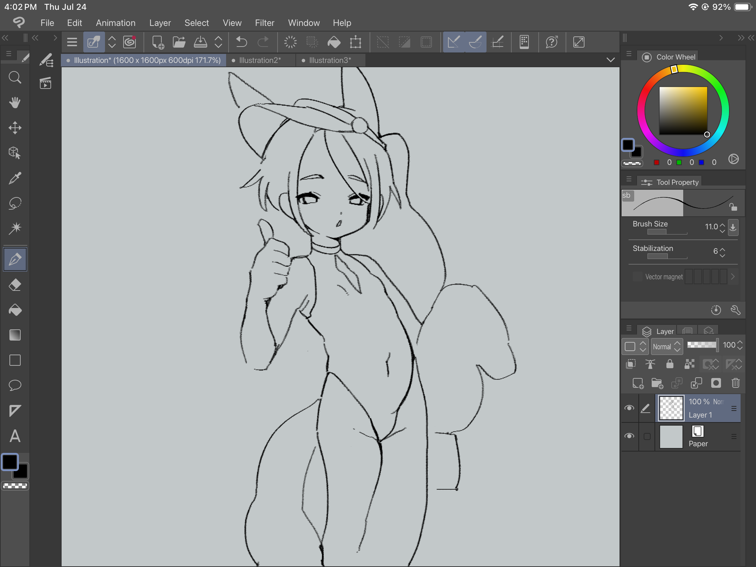Toggle Snap to Ruler icon
756x567 pixels.
click(x=454, y=42)
